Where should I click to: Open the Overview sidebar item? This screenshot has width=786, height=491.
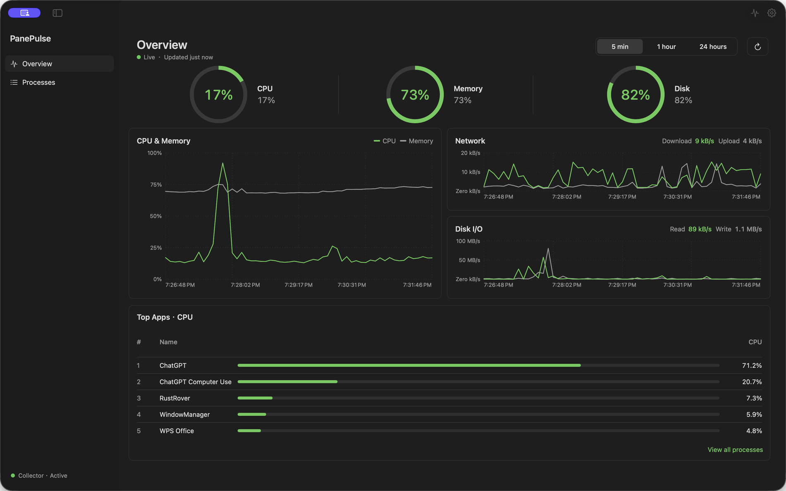(x=60, y=64)
